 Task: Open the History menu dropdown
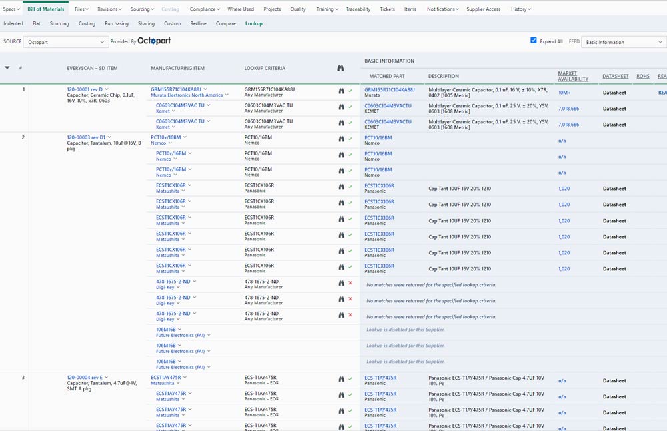(521, 9)
